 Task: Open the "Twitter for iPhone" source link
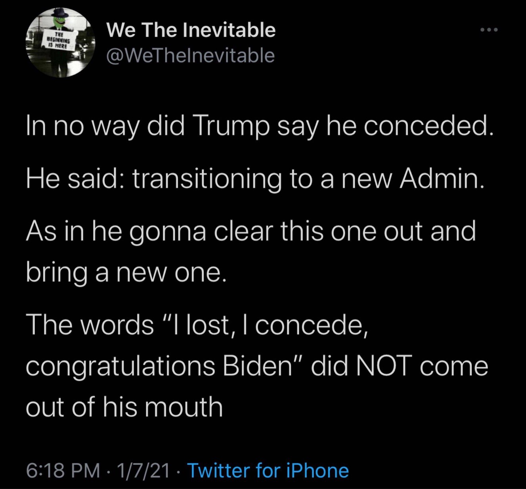coord(268,470)
